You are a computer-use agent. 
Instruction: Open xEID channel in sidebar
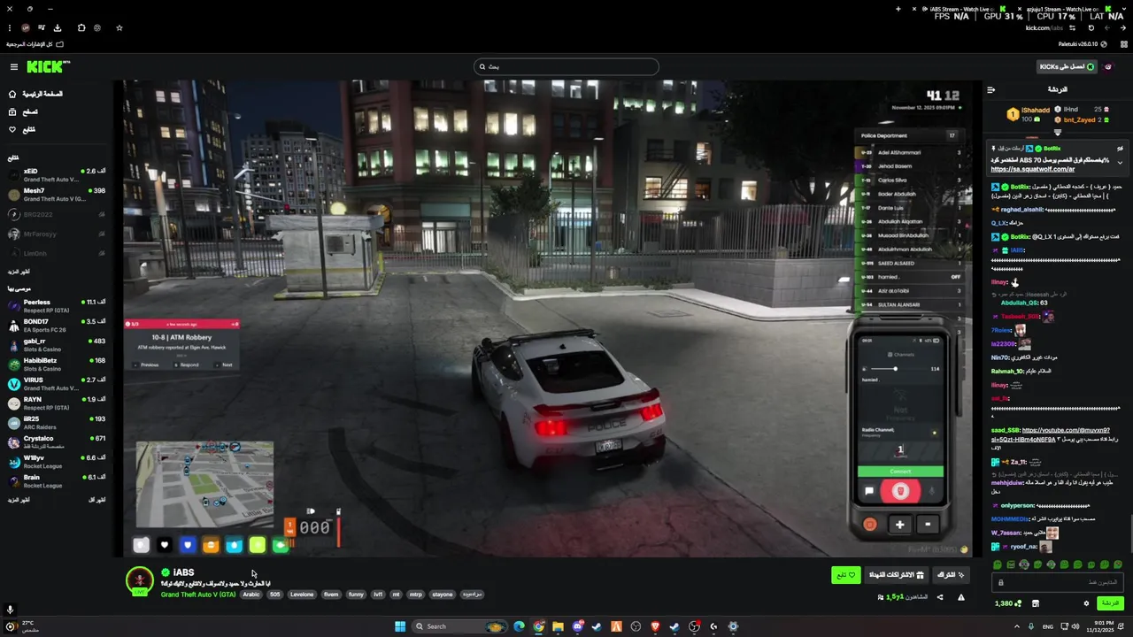[x=57, y=174]
